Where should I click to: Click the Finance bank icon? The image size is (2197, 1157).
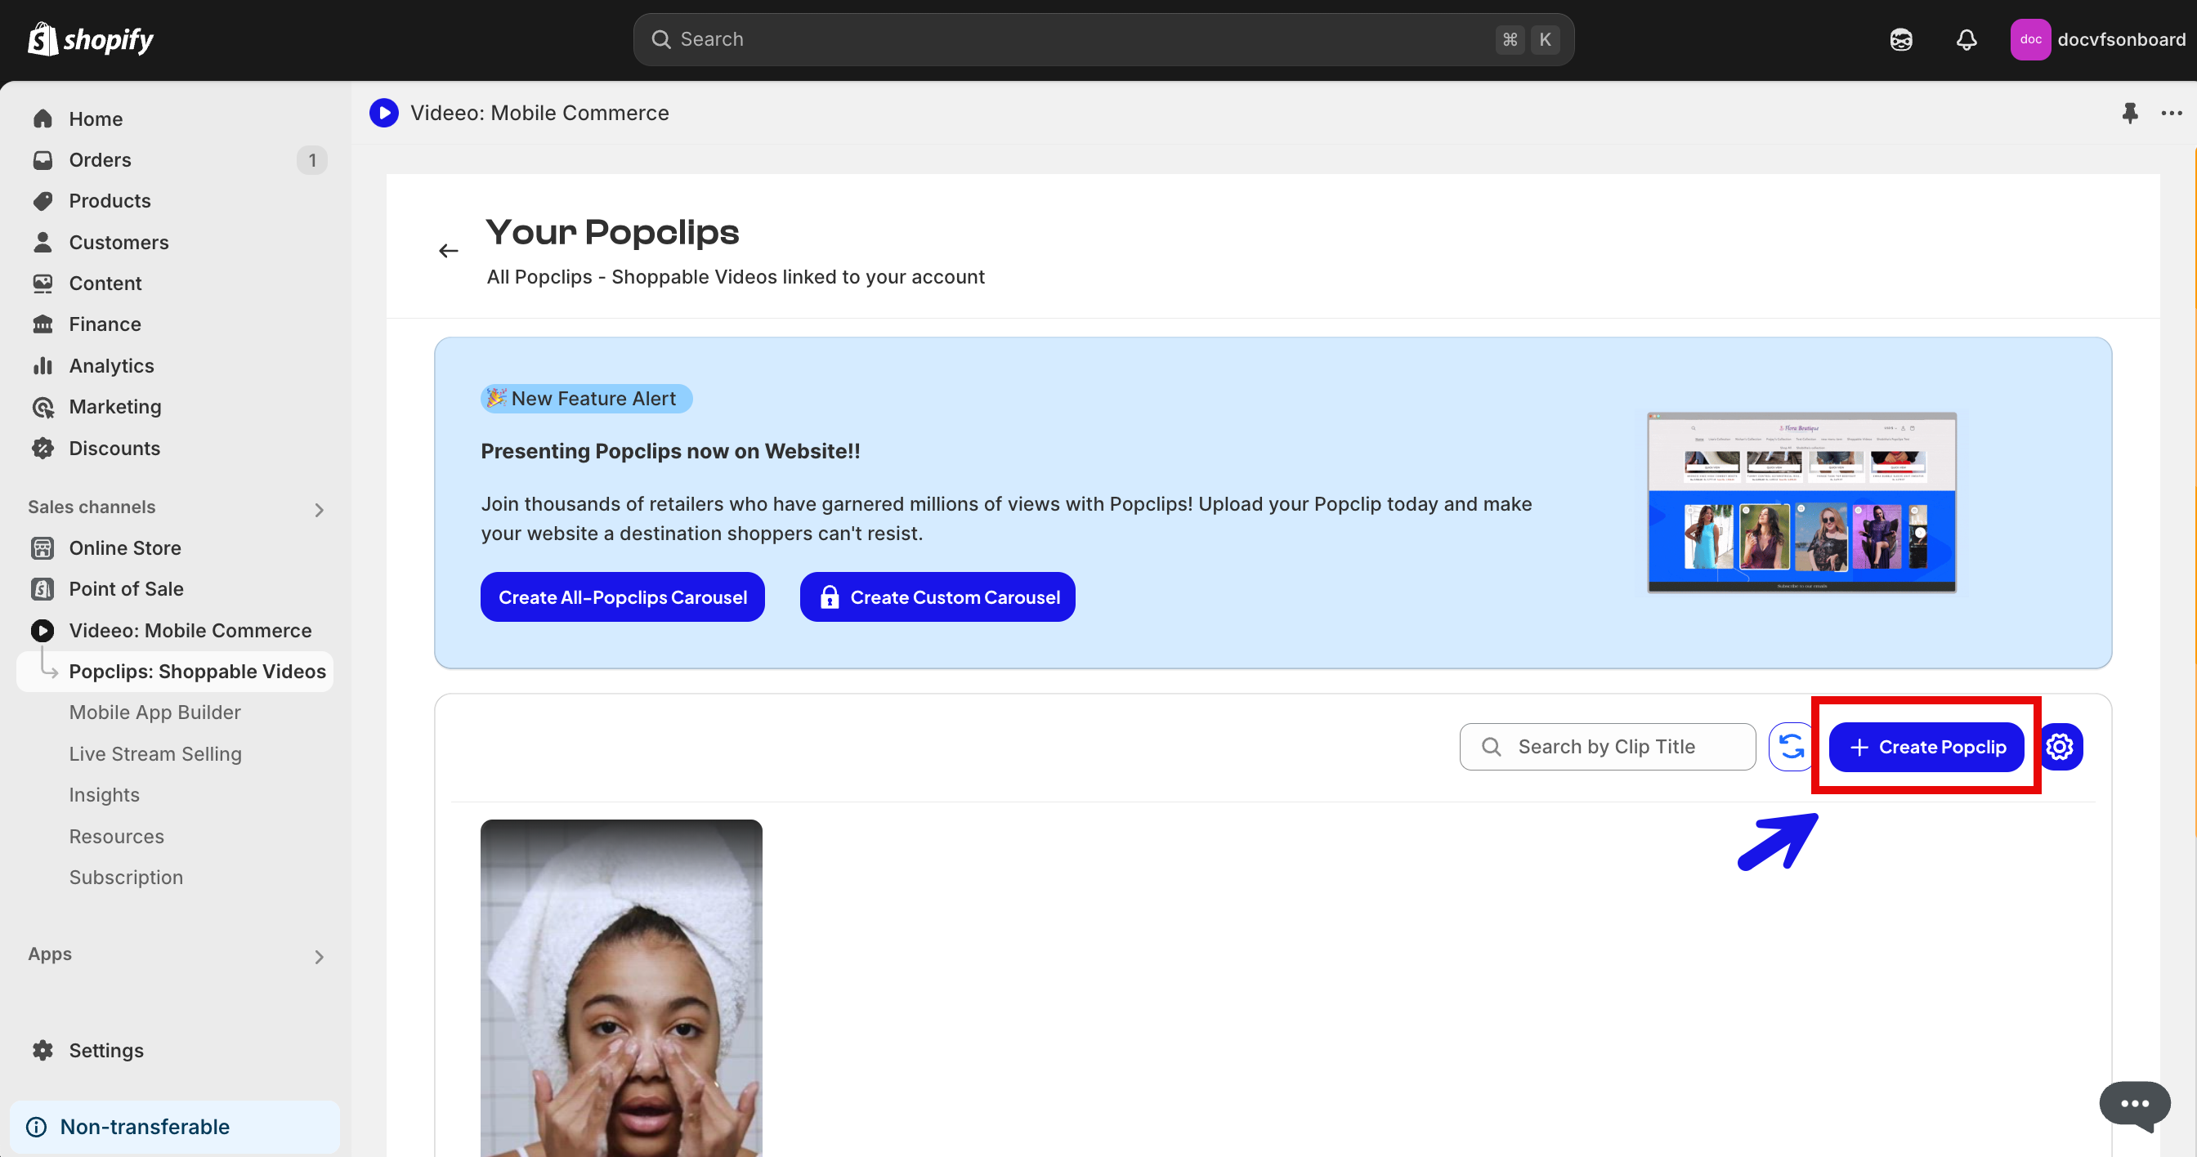[x=43, y=324]
